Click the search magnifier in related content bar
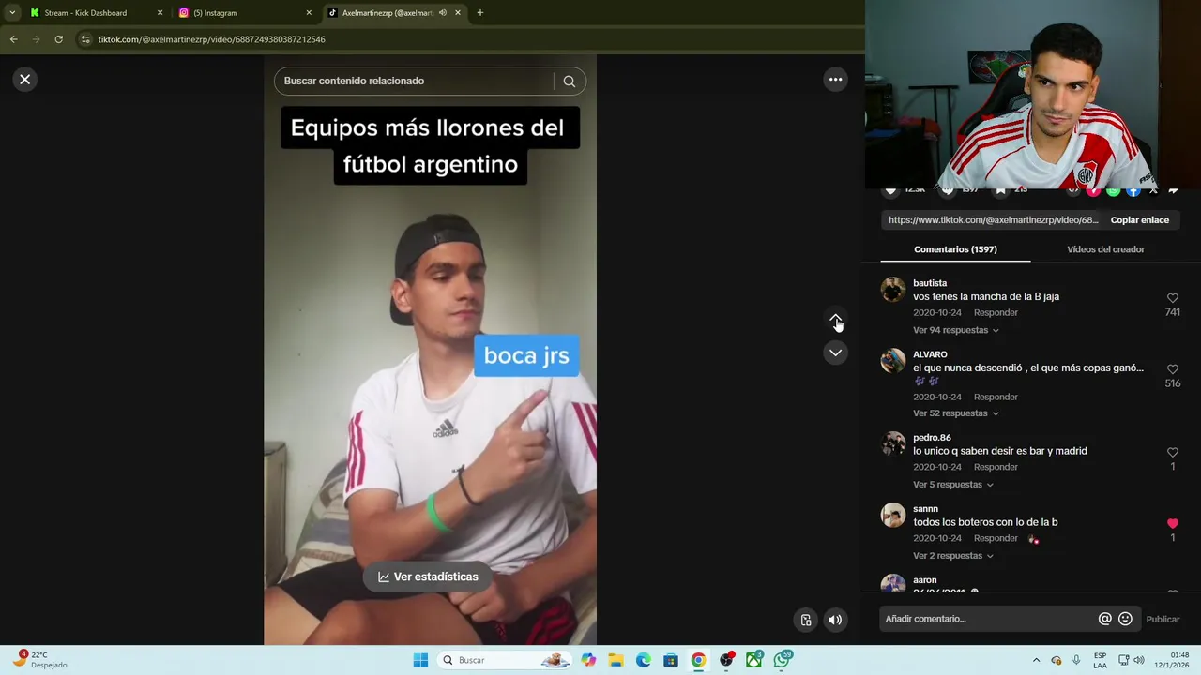1201x675 pixels. coord(569,81)
